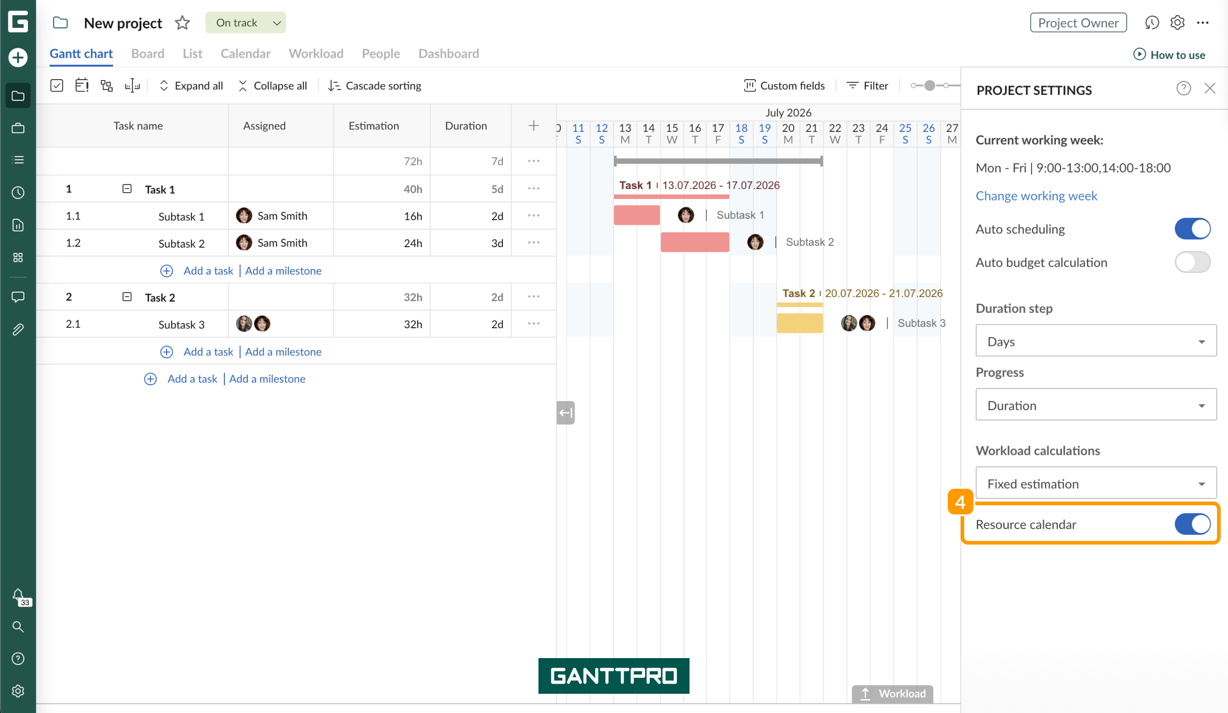Image resolution: width=1228 pixels, height=713 pixels.
Task: Click the overdue tasks calendar toolbar icon
Action: click(x=82, y=86)
